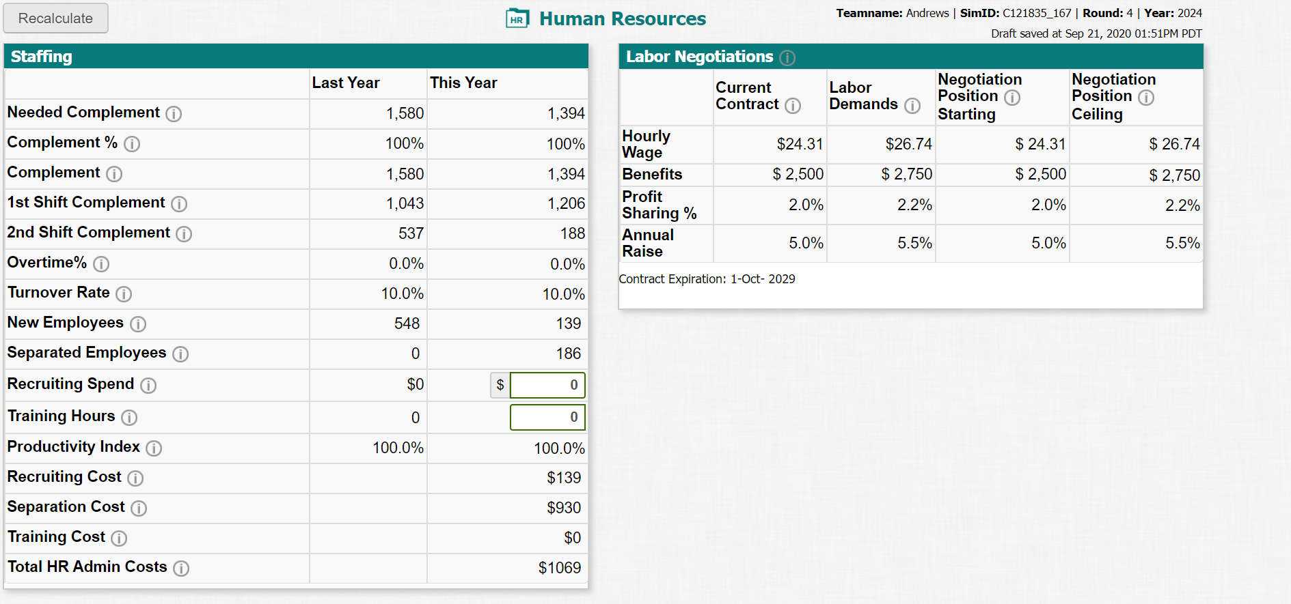Click info icon next to Recruiting Spend

[148, 386]
